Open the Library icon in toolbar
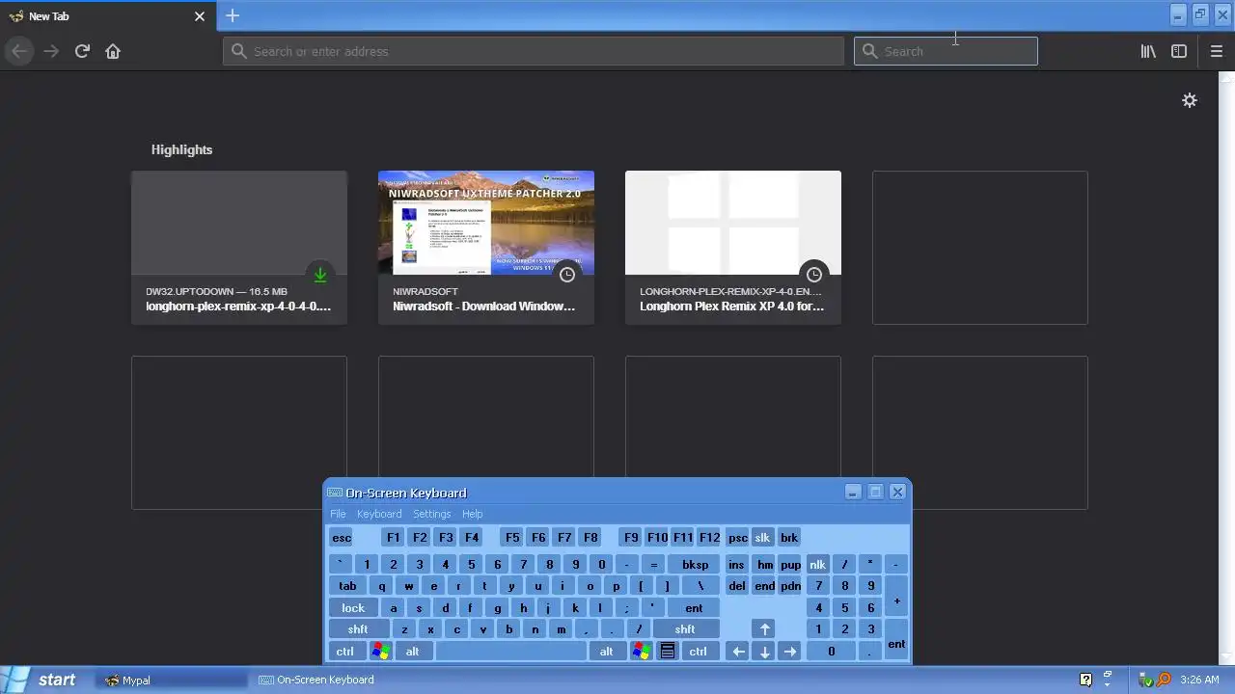This screenshot has width=1235, height=694. click(x=1148, y=51)
